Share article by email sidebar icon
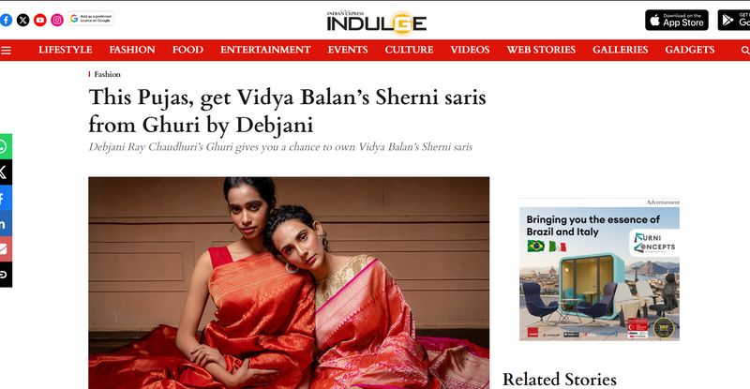Viewport: 750px width, 389px height. coord(6,248)
